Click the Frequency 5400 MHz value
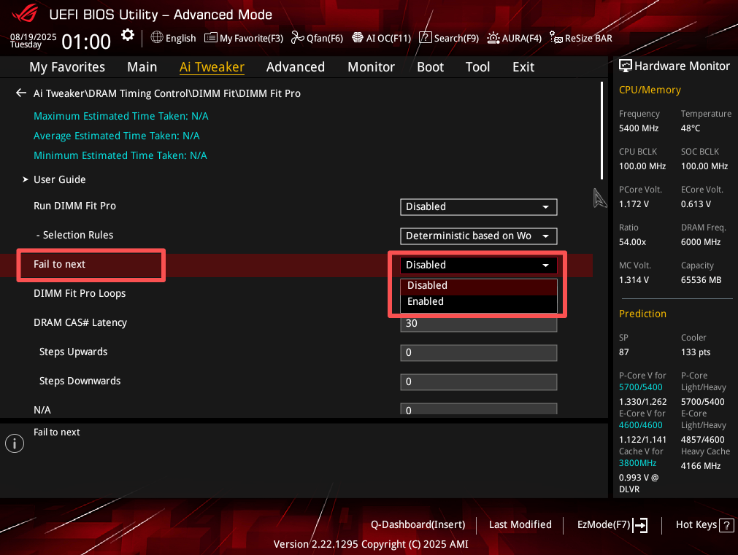Screen dimensions: 738x555 (639, 128)
